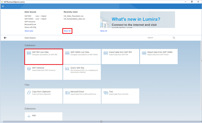Open the Add extension tile
This screenshot has width=202, height=123.
point(44,116)
